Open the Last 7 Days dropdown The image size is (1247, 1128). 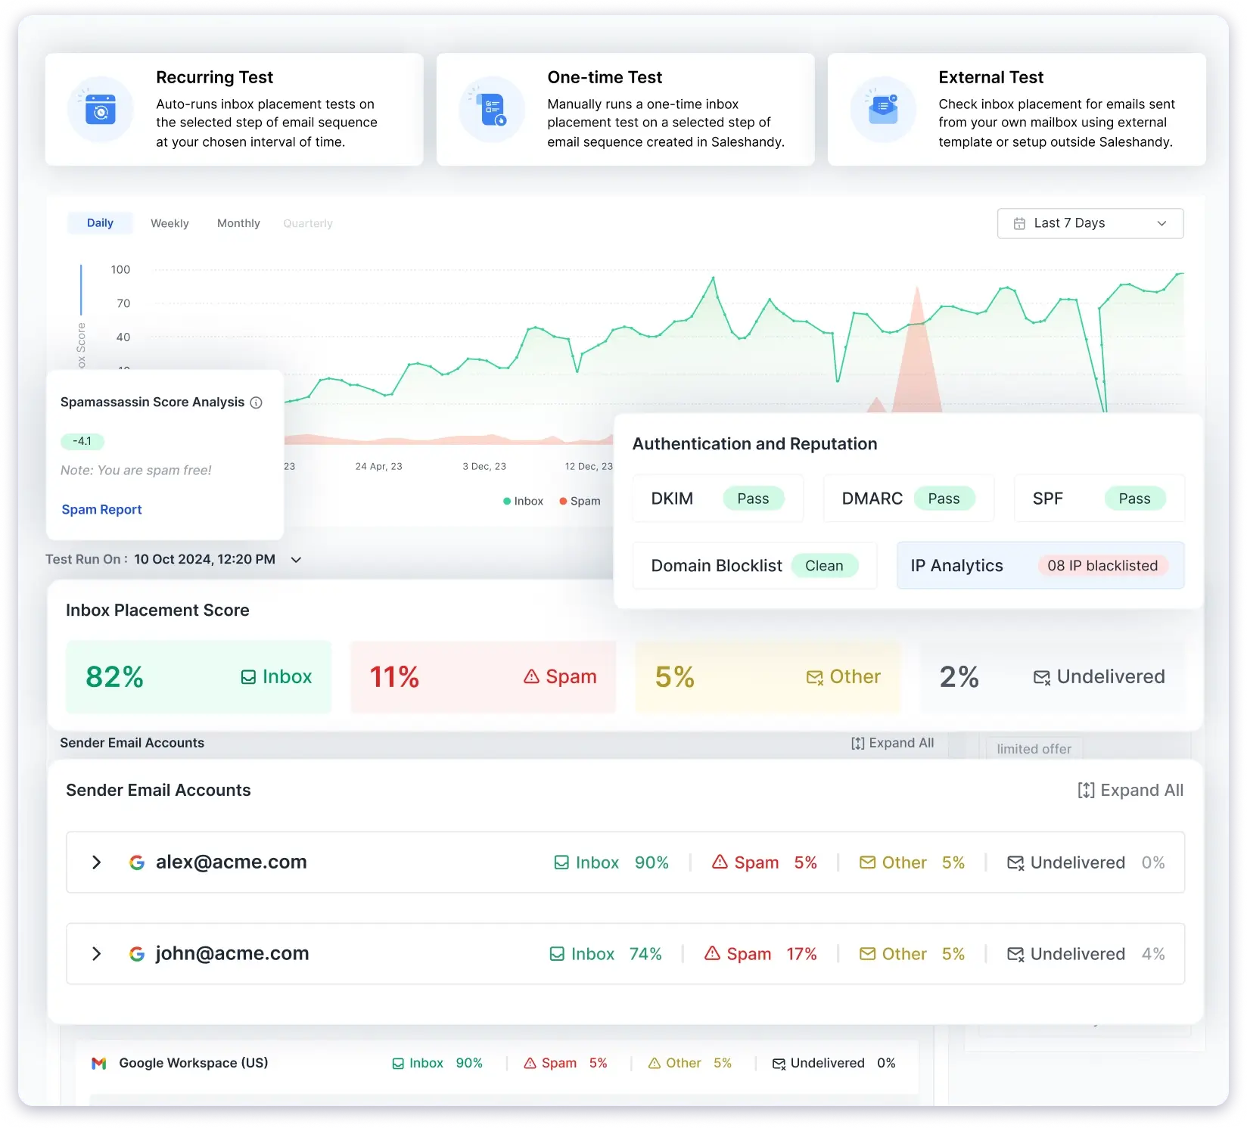click(1090, 223)
